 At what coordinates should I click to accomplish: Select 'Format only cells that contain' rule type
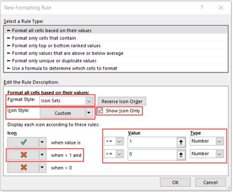pyautogui.click(x=116, y=38)
